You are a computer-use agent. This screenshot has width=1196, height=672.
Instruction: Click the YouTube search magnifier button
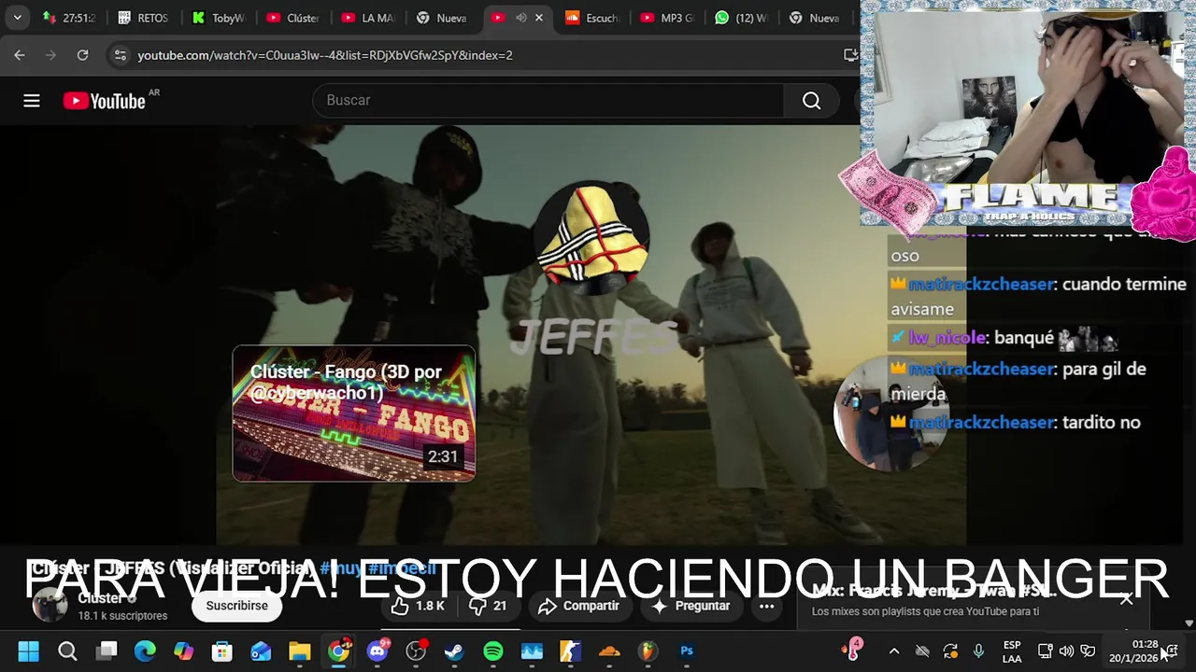click(x=811, y=101)
